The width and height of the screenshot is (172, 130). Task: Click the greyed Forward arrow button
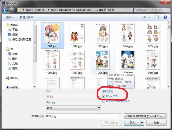[x=11, y=10]
